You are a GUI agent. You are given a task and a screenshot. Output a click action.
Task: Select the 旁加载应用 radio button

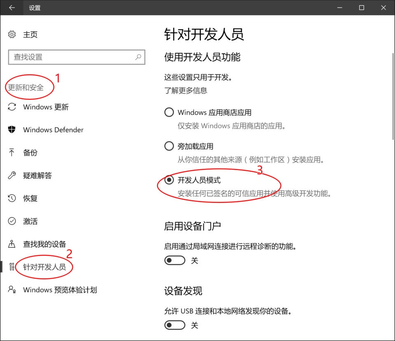tap(169, 146)
